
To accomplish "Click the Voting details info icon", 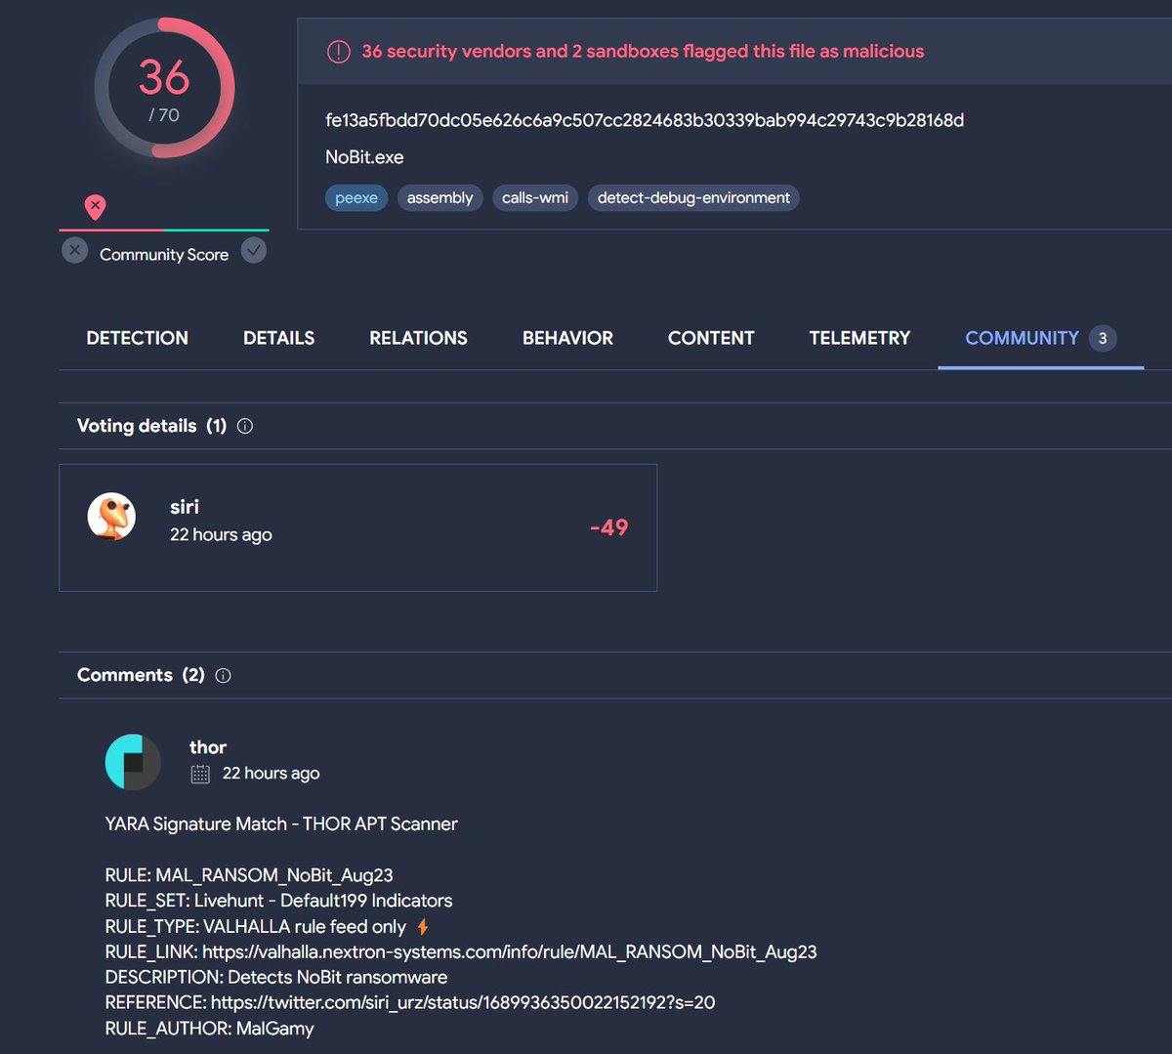I will tap(245, 426).
